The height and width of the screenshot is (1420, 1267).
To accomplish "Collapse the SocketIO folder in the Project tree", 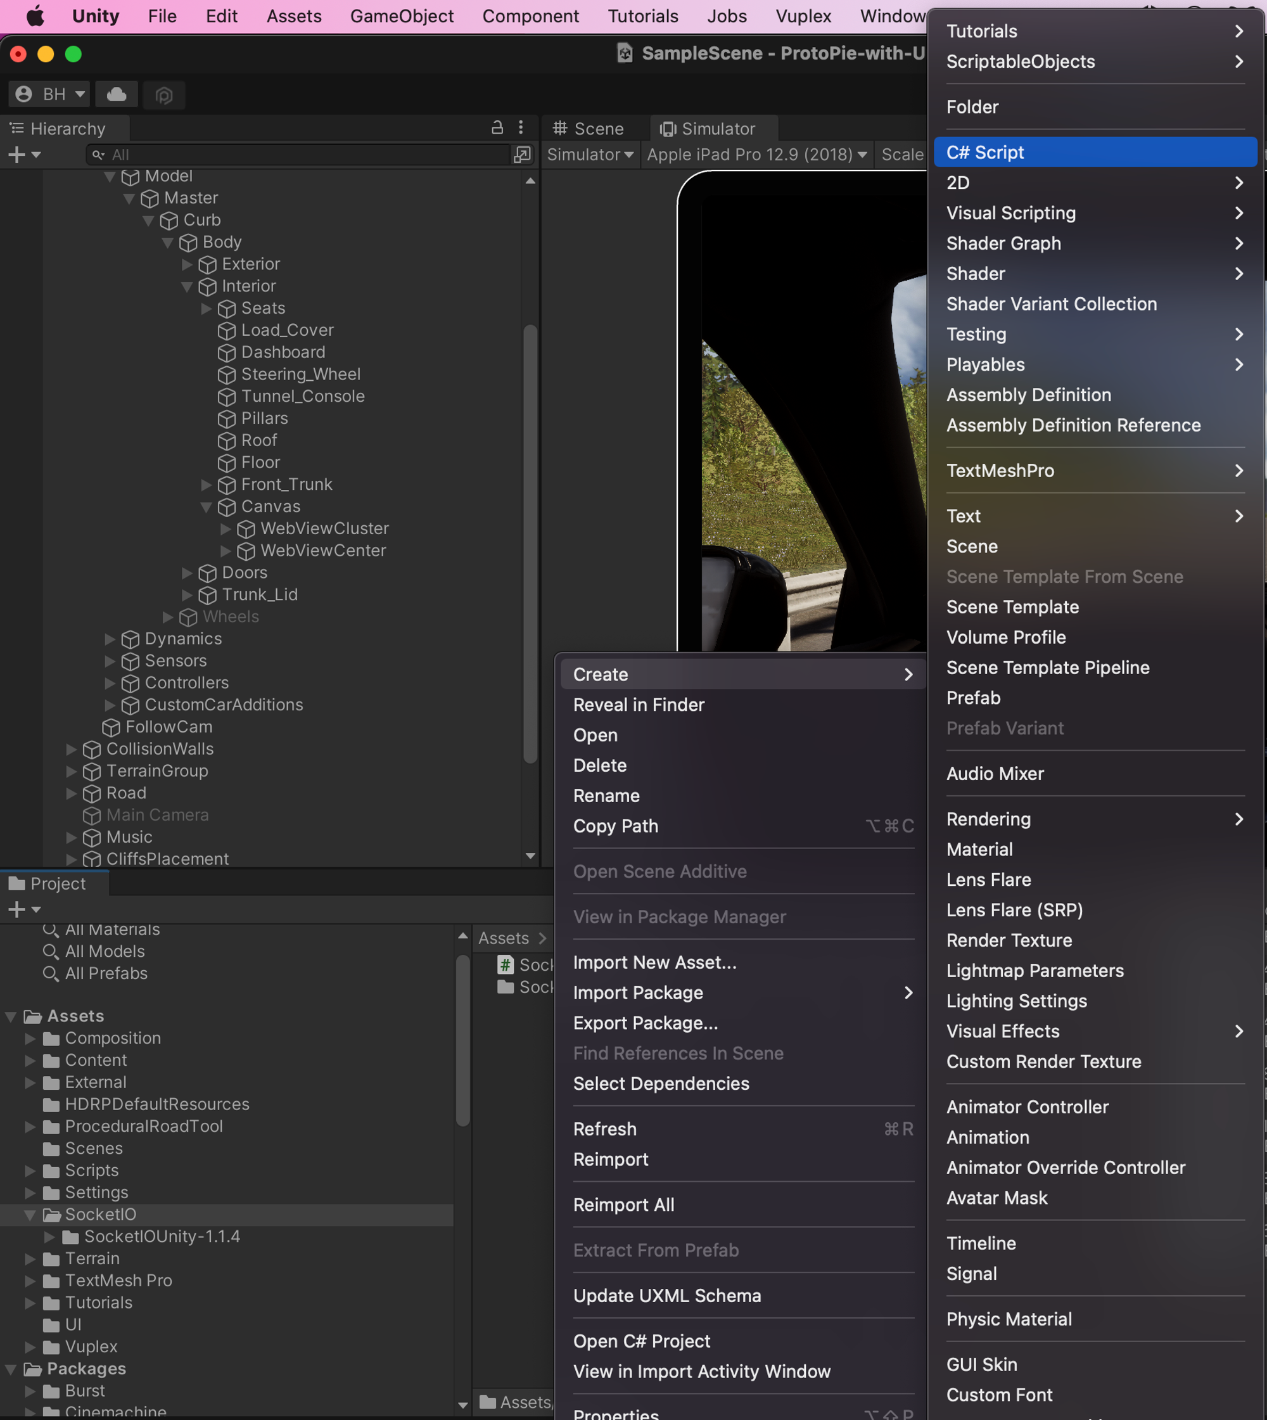I will 30,1215.
